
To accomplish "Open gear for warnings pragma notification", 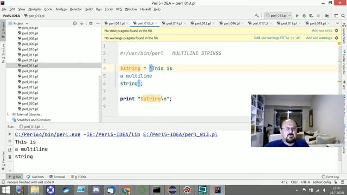I will pyautogui.click(x=336, y=38).
